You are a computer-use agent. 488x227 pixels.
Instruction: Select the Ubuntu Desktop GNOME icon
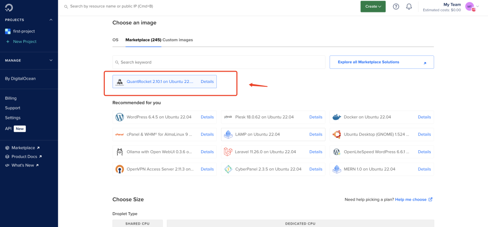[337, 134]
